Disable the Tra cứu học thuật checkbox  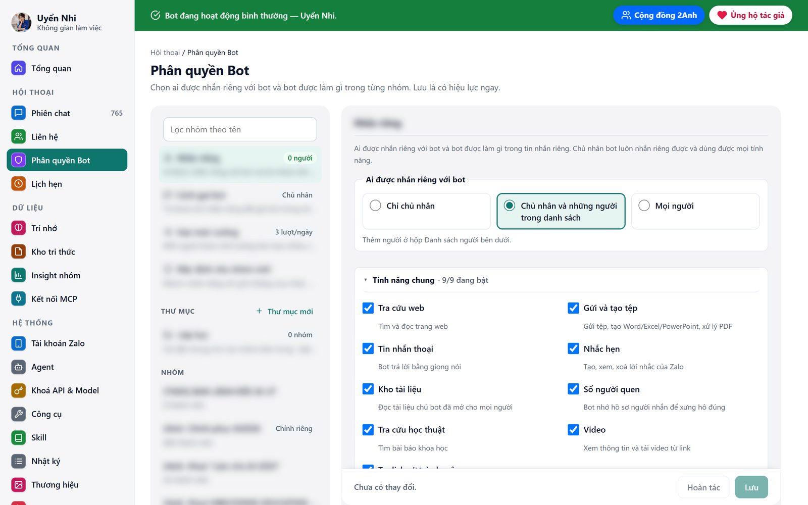[368, 430]
